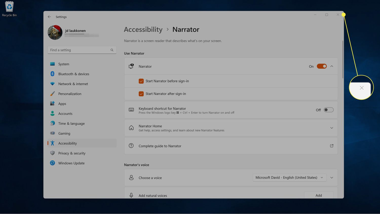Select Accessibility in the sidebar

tap(82, 143)
